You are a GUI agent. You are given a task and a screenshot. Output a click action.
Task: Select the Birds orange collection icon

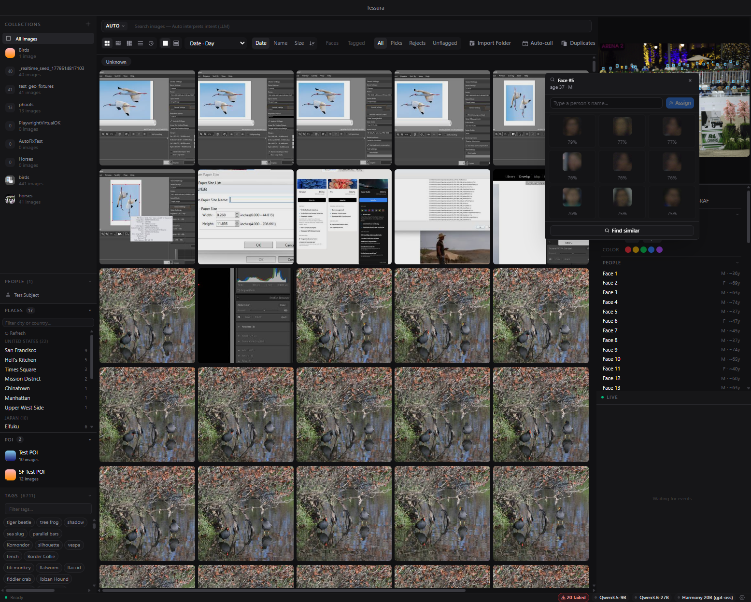[x=10, y=53]
